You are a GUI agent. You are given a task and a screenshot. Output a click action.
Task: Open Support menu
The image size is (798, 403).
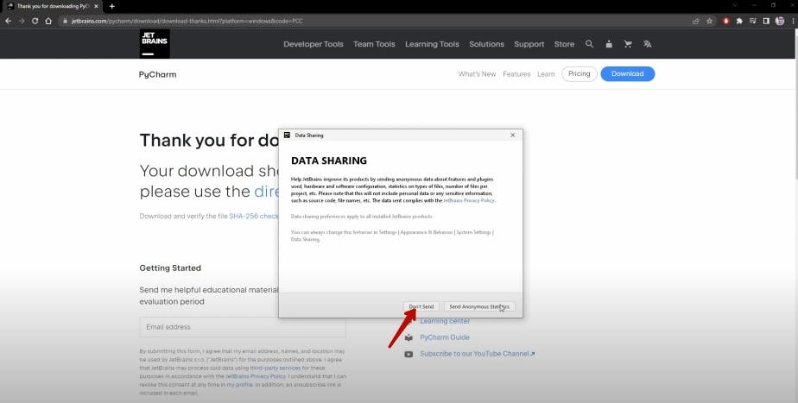529,44
